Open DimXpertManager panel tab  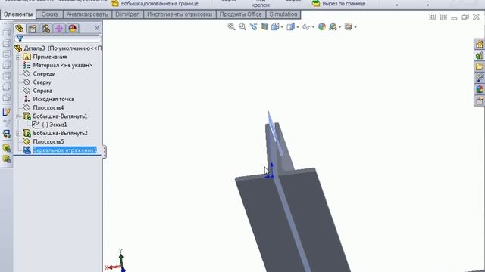pyautogui.click(x=59, y=29)
